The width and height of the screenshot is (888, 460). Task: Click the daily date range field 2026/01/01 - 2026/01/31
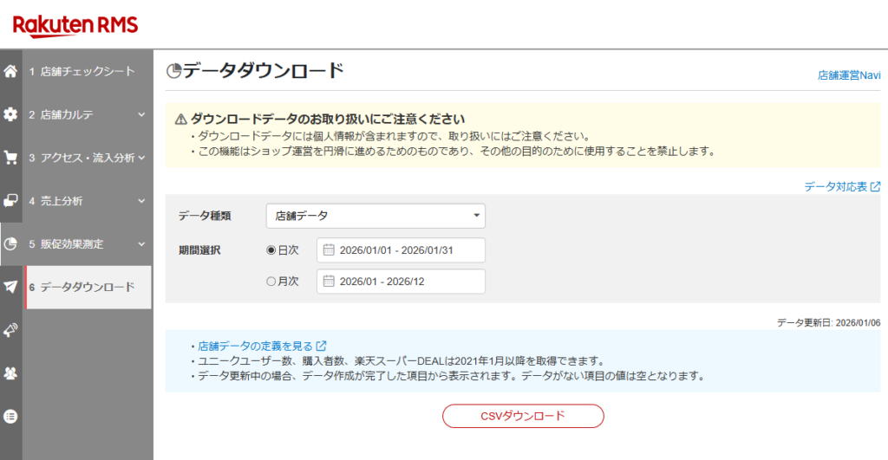tap(401, 250)
